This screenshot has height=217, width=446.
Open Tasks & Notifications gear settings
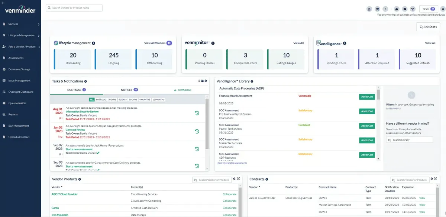(x=206, y=81)
